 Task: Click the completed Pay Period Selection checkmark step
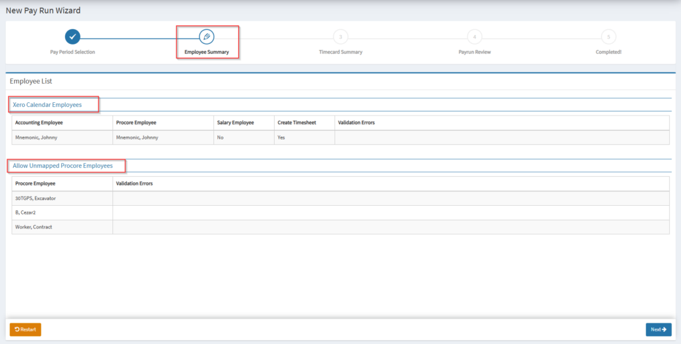pyautogui.click(x=72, y=37)
